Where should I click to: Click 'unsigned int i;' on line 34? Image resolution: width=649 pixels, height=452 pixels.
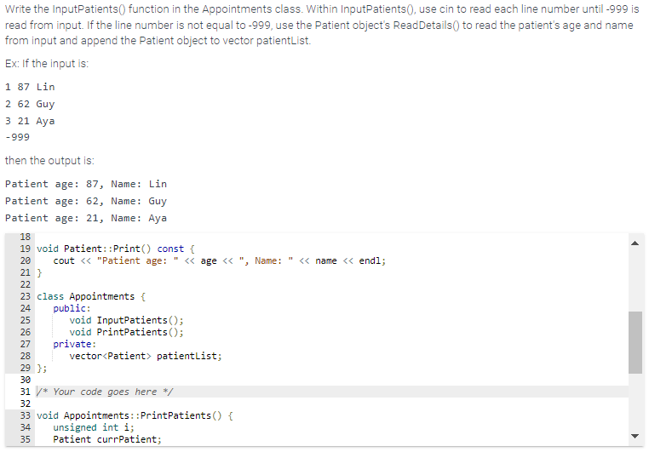[94, 427]
